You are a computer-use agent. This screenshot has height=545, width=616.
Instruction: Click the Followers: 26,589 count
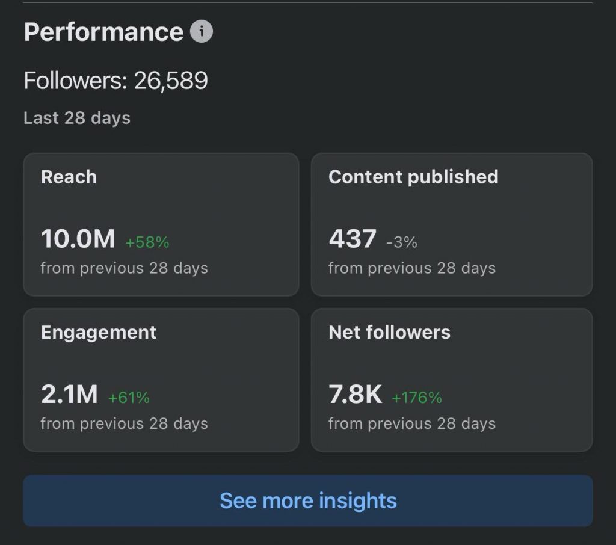(x=115, y=81)
